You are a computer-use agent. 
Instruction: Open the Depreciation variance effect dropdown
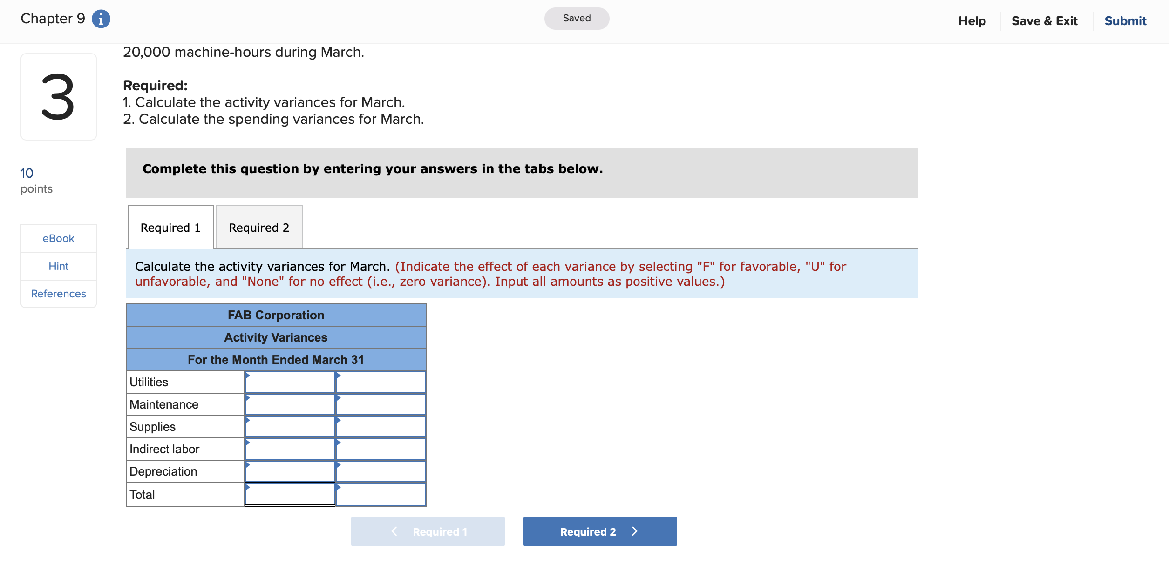[380, 471]
